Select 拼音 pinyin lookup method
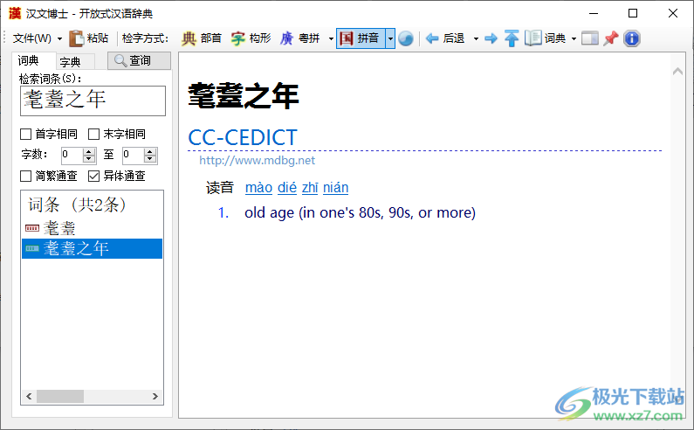 [x=361, y=38]
